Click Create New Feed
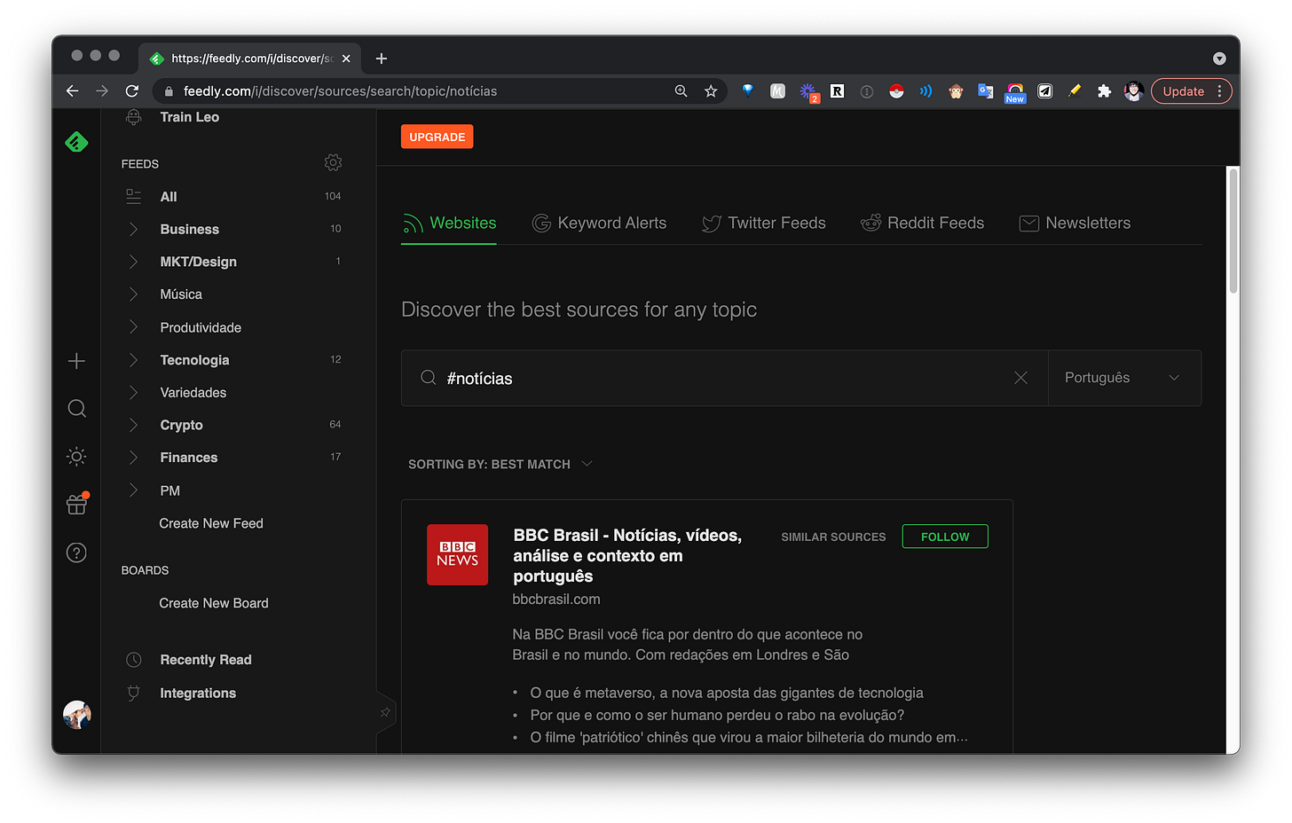The width and height of the screenshot is (1292, 823). pyautogui.click(x=211, y=523)
